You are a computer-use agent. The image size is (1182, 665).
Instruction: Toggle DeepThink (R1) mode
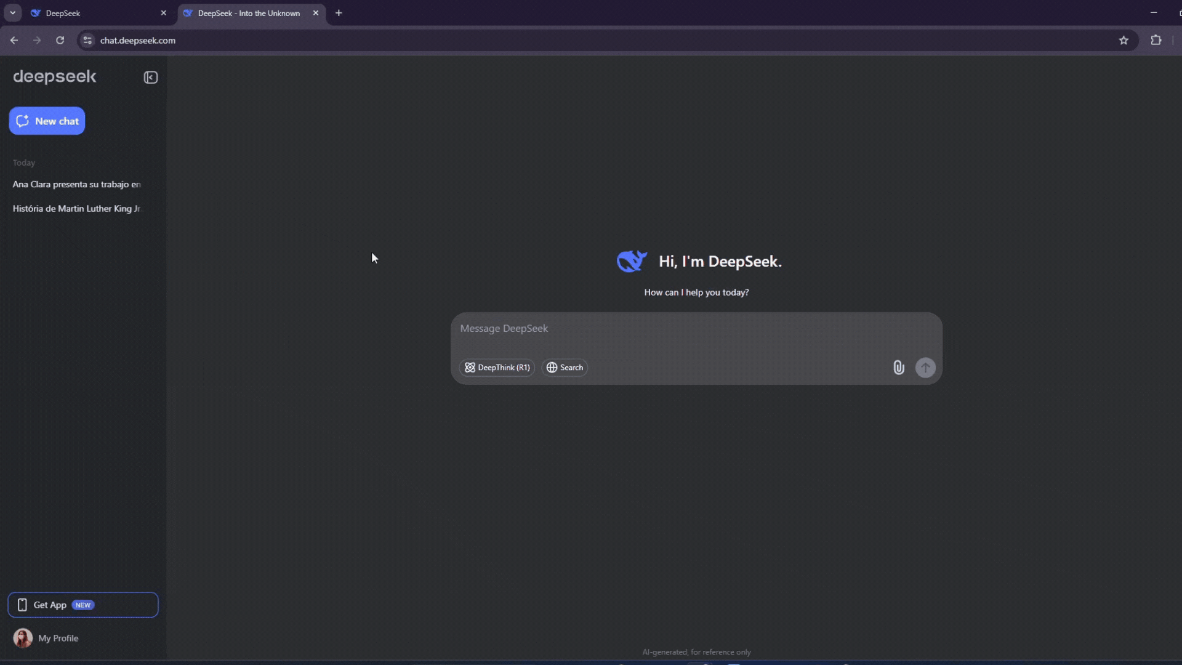tap(497, 368)
